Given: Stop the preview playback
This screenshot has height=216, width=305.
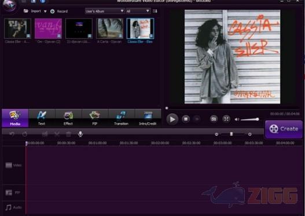Looking at the screenshot, I should click(x=186, y=119).
